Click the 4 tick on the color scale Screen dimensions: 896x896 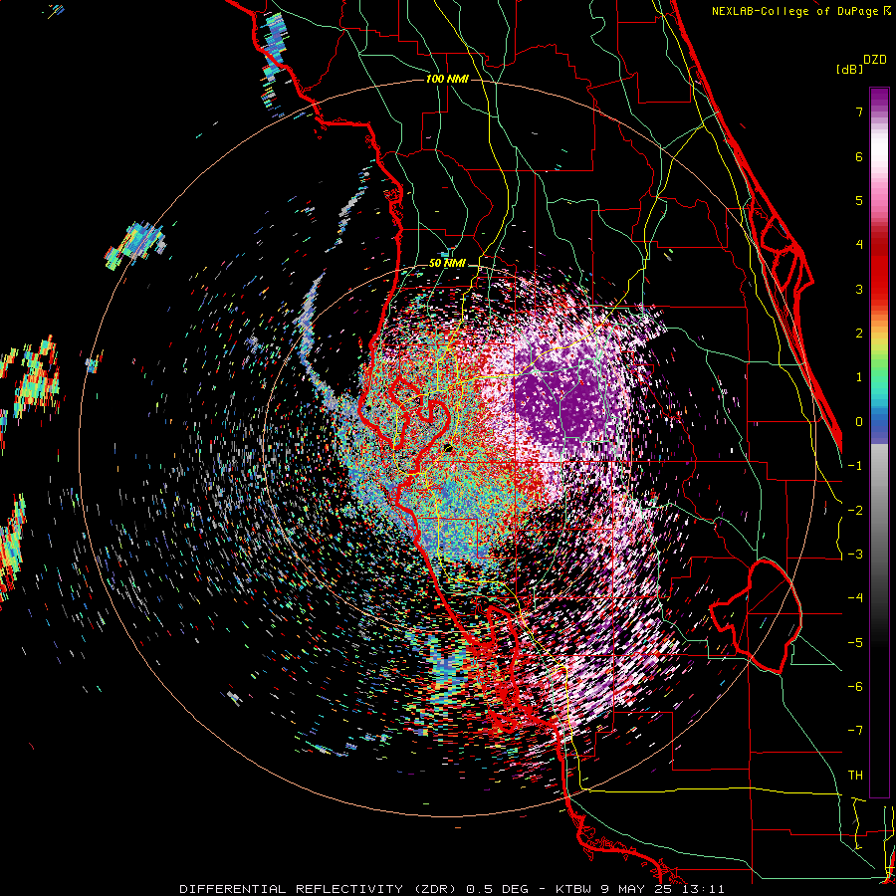pos(859,245)
